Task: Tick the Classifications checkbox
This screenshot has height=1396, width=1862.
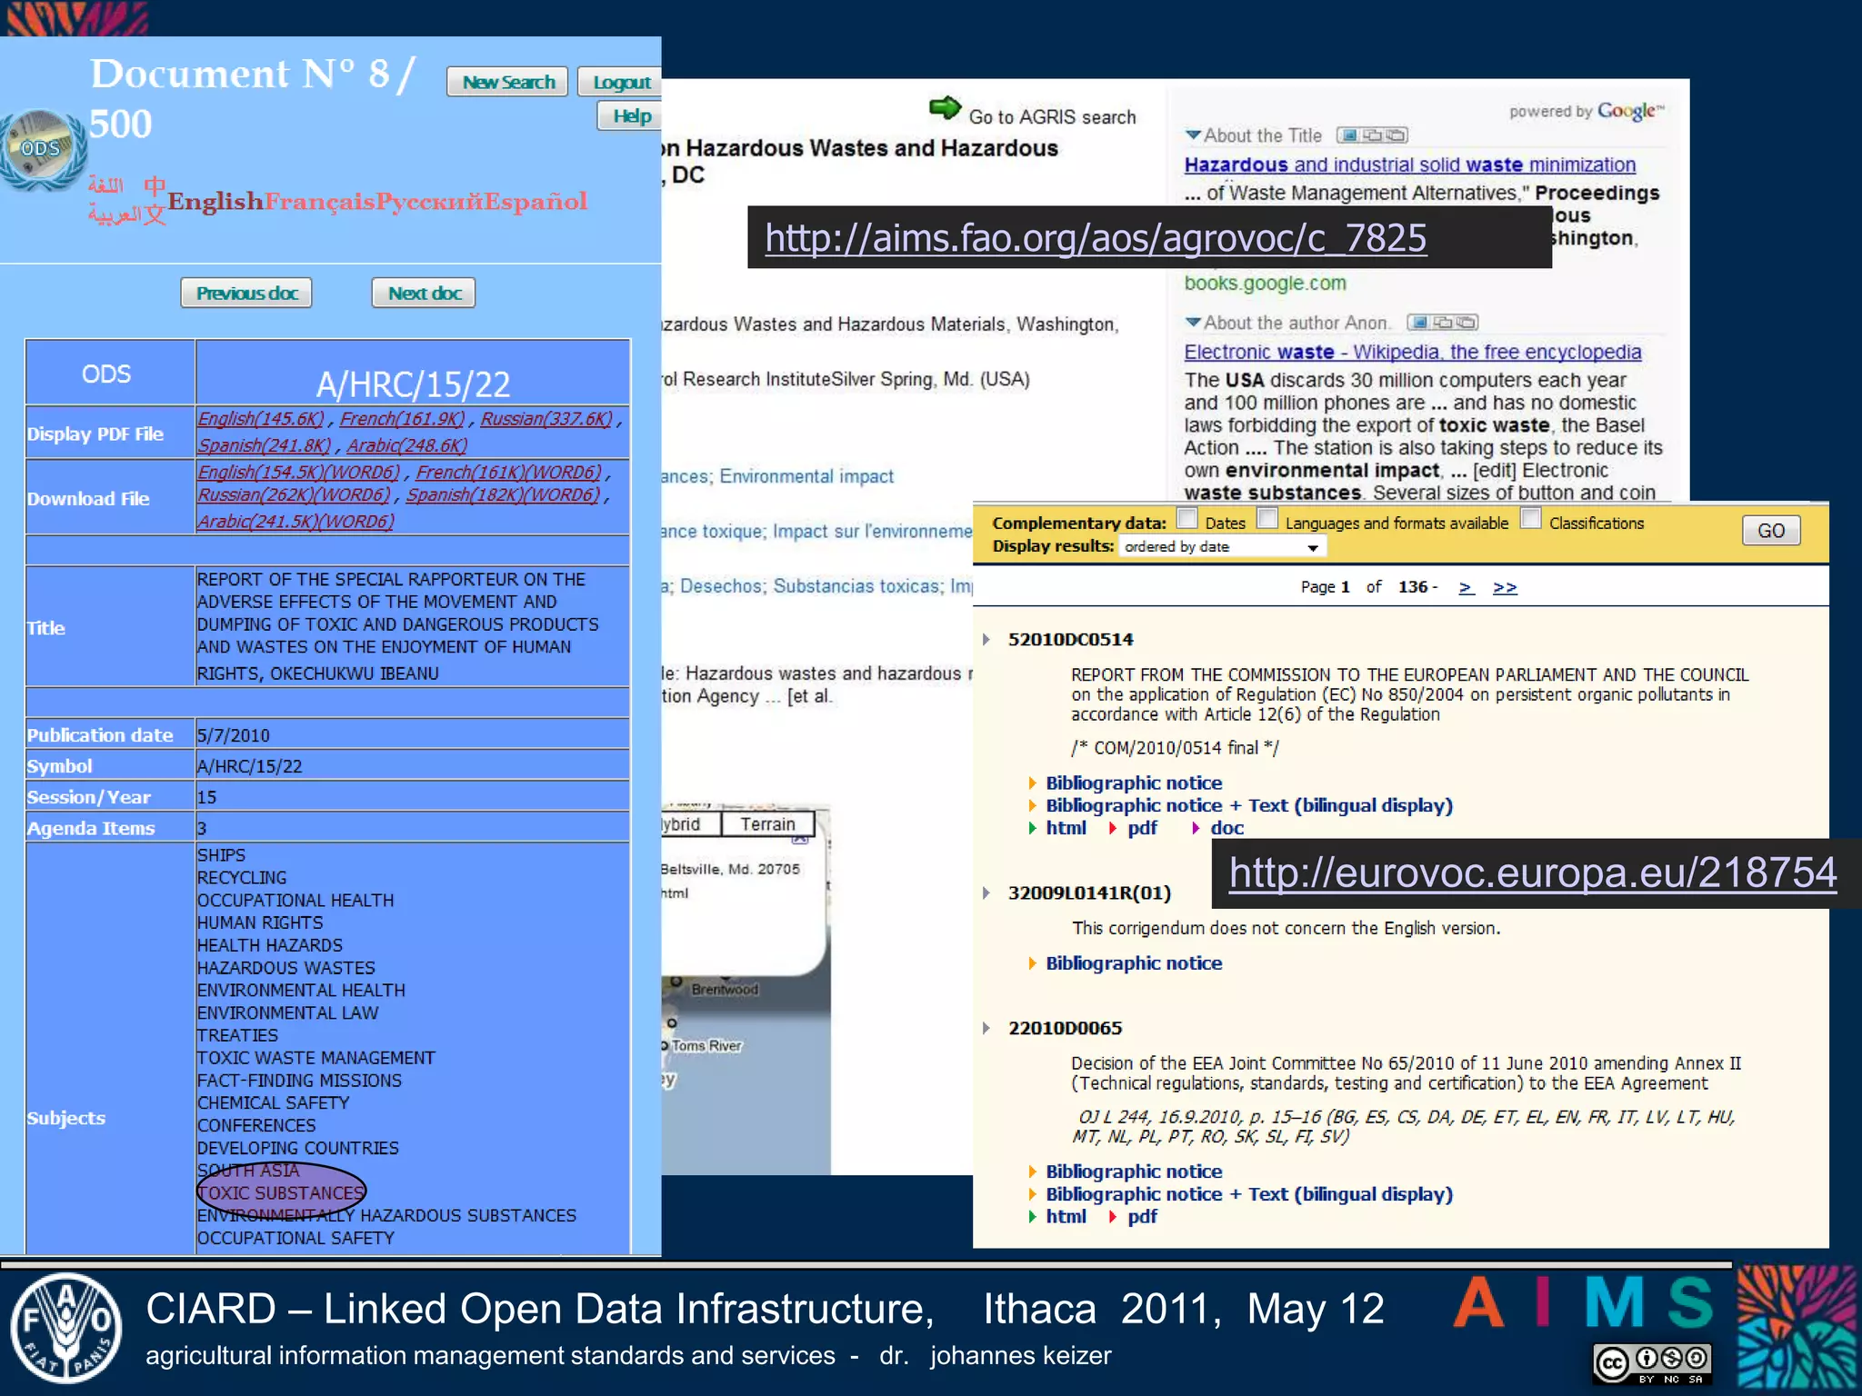Action: (x=1531, y=518)
